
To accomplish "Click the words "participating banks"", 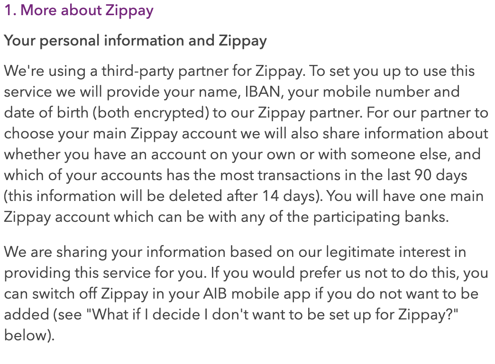I will (380, 217).
